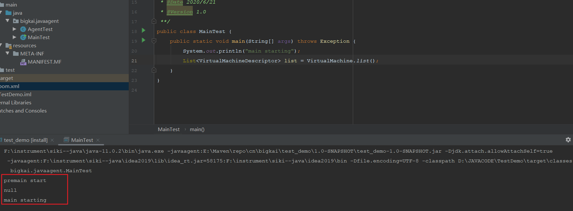The height and width of the screenshot is (211, 573).
Task: Click the java source folder icon
Action: point(8,13)
